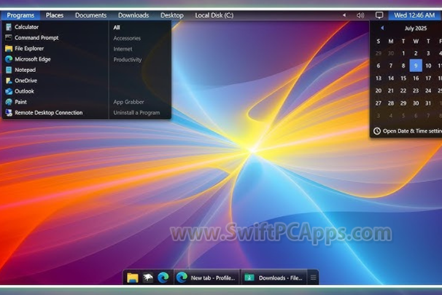442x295 pixels.
Task: Click the July 2025 calendar header
Action: click(416, 28)
